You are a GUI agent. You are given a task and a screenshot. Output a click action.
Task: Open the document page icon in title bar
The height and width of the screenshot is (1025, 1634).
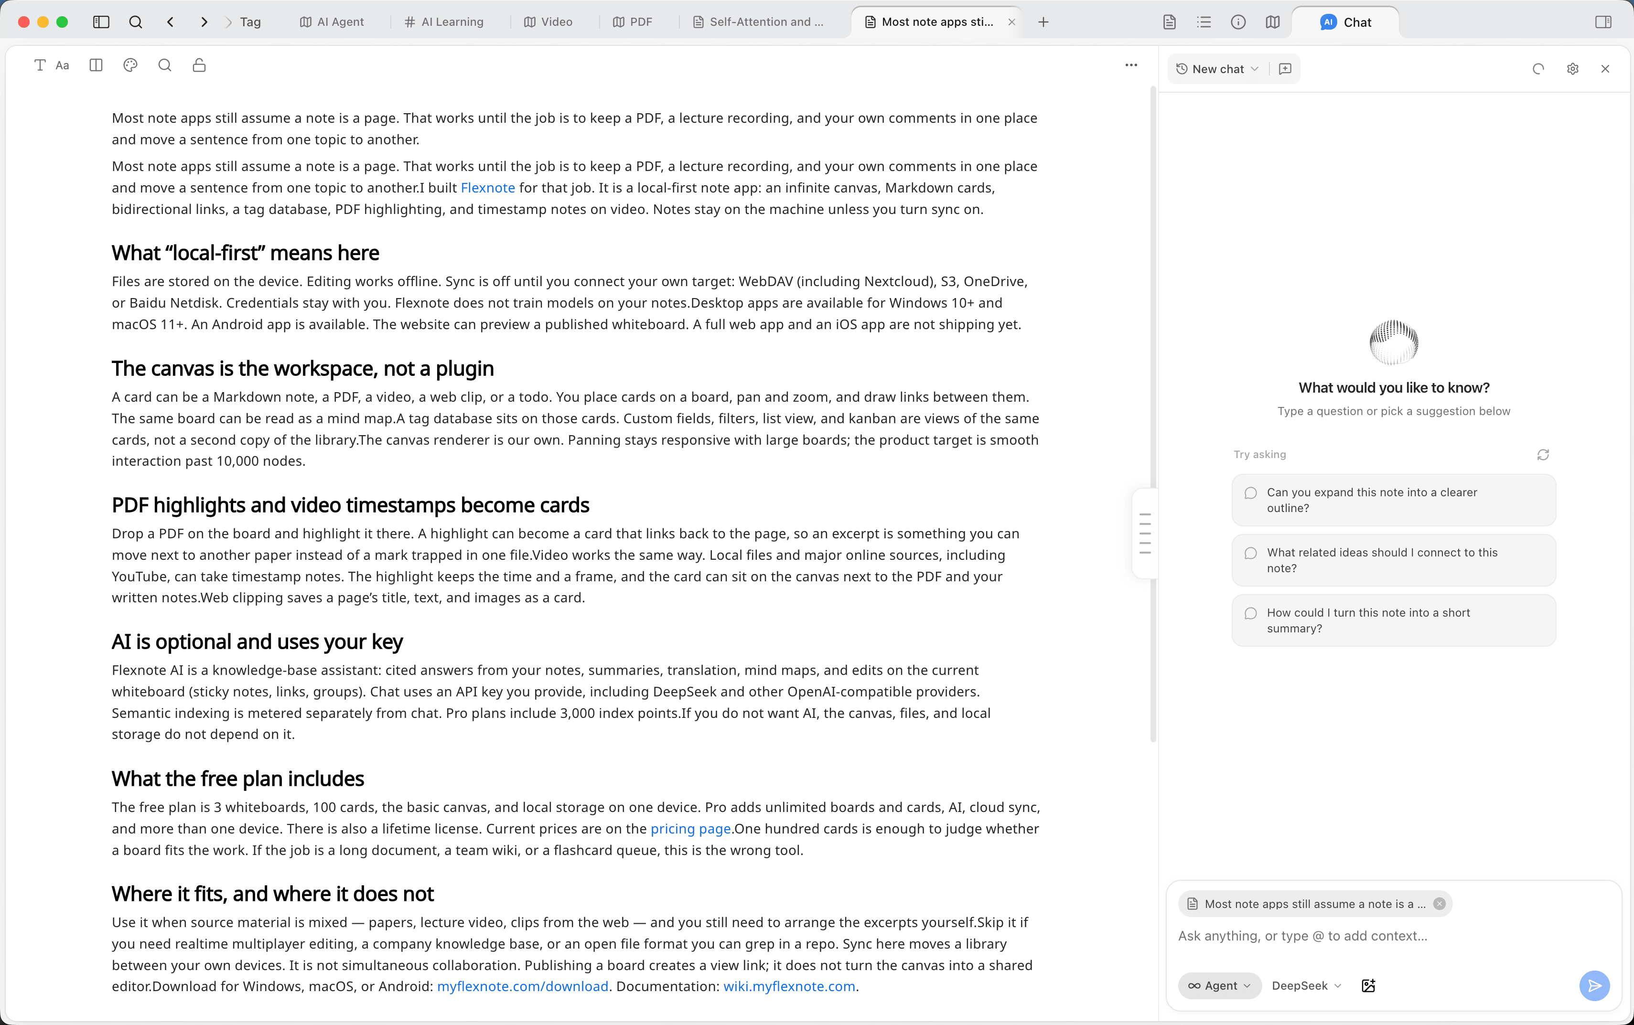click(1170, 21)
